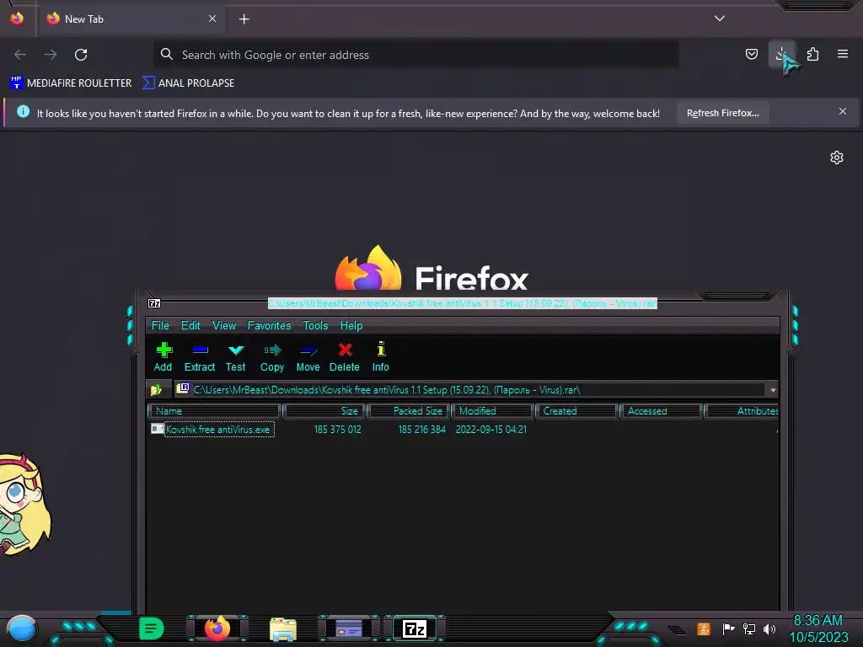The width and height of the screenshot is (863, 647).
Task: Sort by the Attributes column header
Action: [x=742, y=411]
